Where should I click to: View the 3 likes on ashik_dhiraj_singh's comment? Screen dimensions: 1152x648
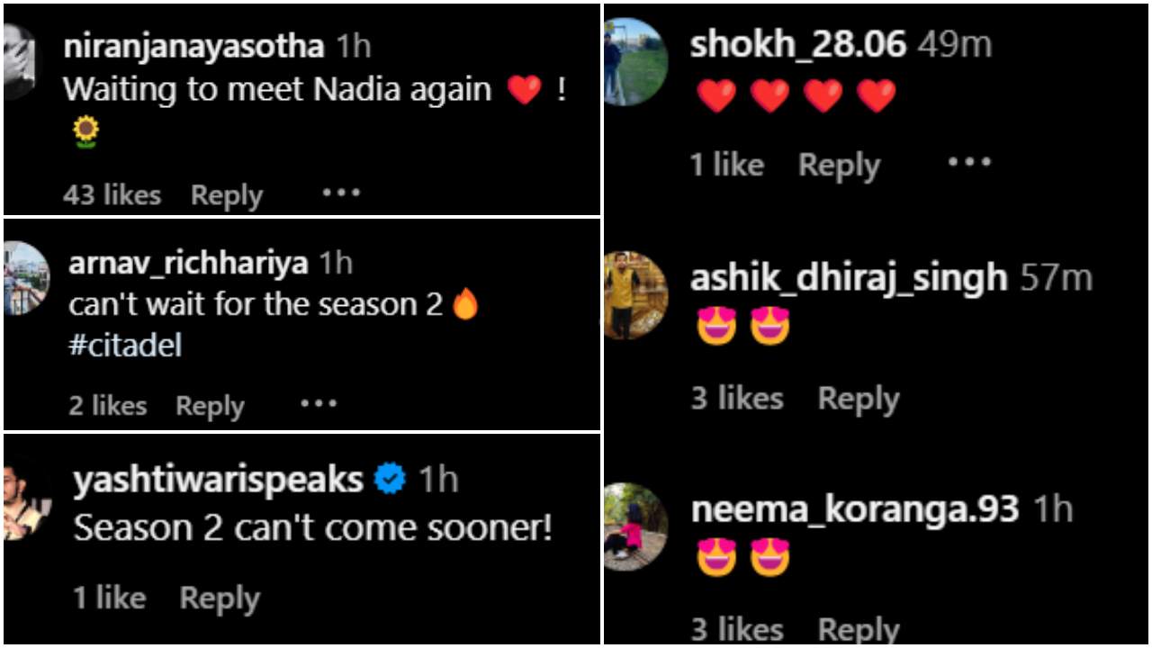coord(737,398)
